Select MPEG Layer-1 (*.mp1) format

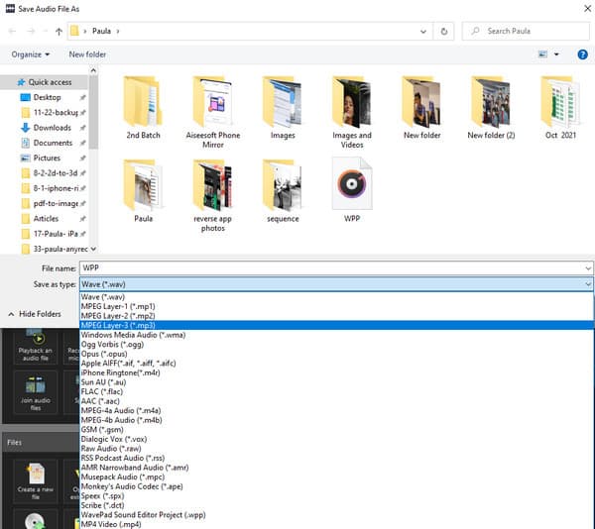coord(336,306)
